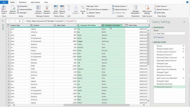Open Data source settings

coord(147,10)
